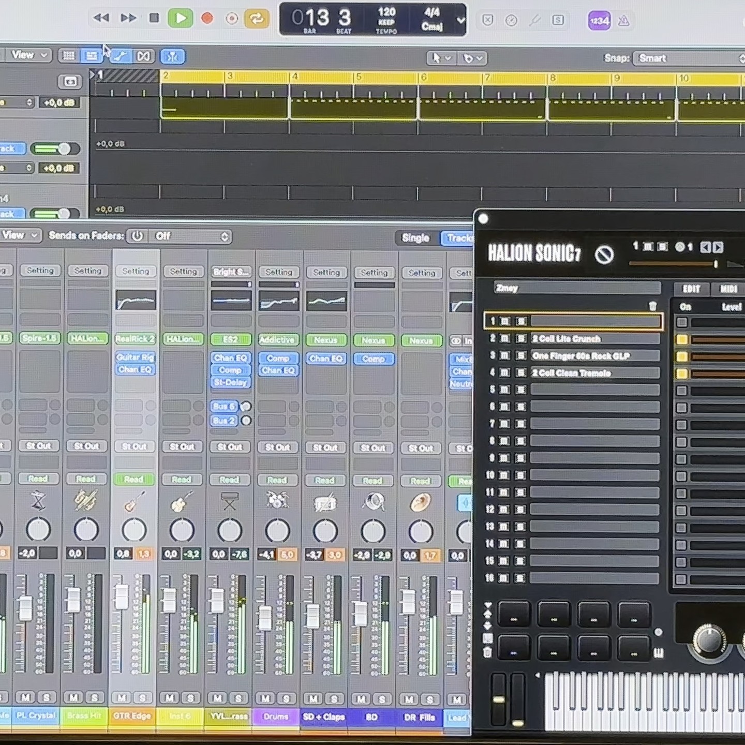
Task: Open the Mixer View menu
Action: (x=20, y=235)
